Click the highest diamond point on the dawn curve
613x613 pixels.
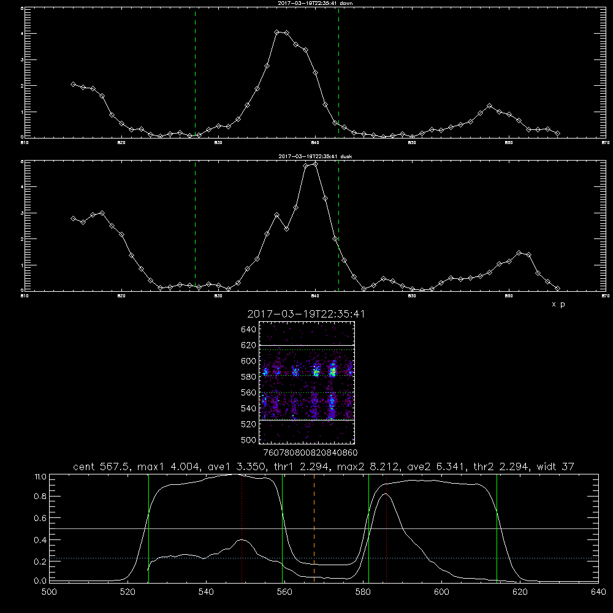277,32
